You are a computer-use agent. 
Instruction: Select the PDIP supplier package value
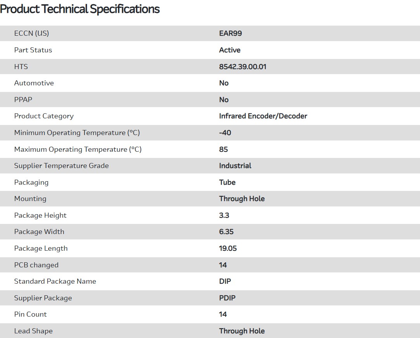(x=227, y=298)
